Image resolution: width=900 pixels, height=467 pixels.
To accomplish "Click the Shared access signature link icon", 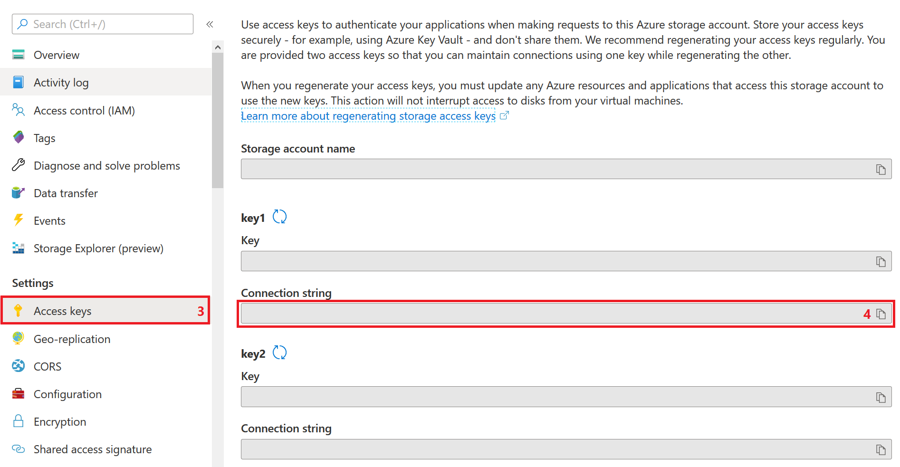I will coord(19,449).
